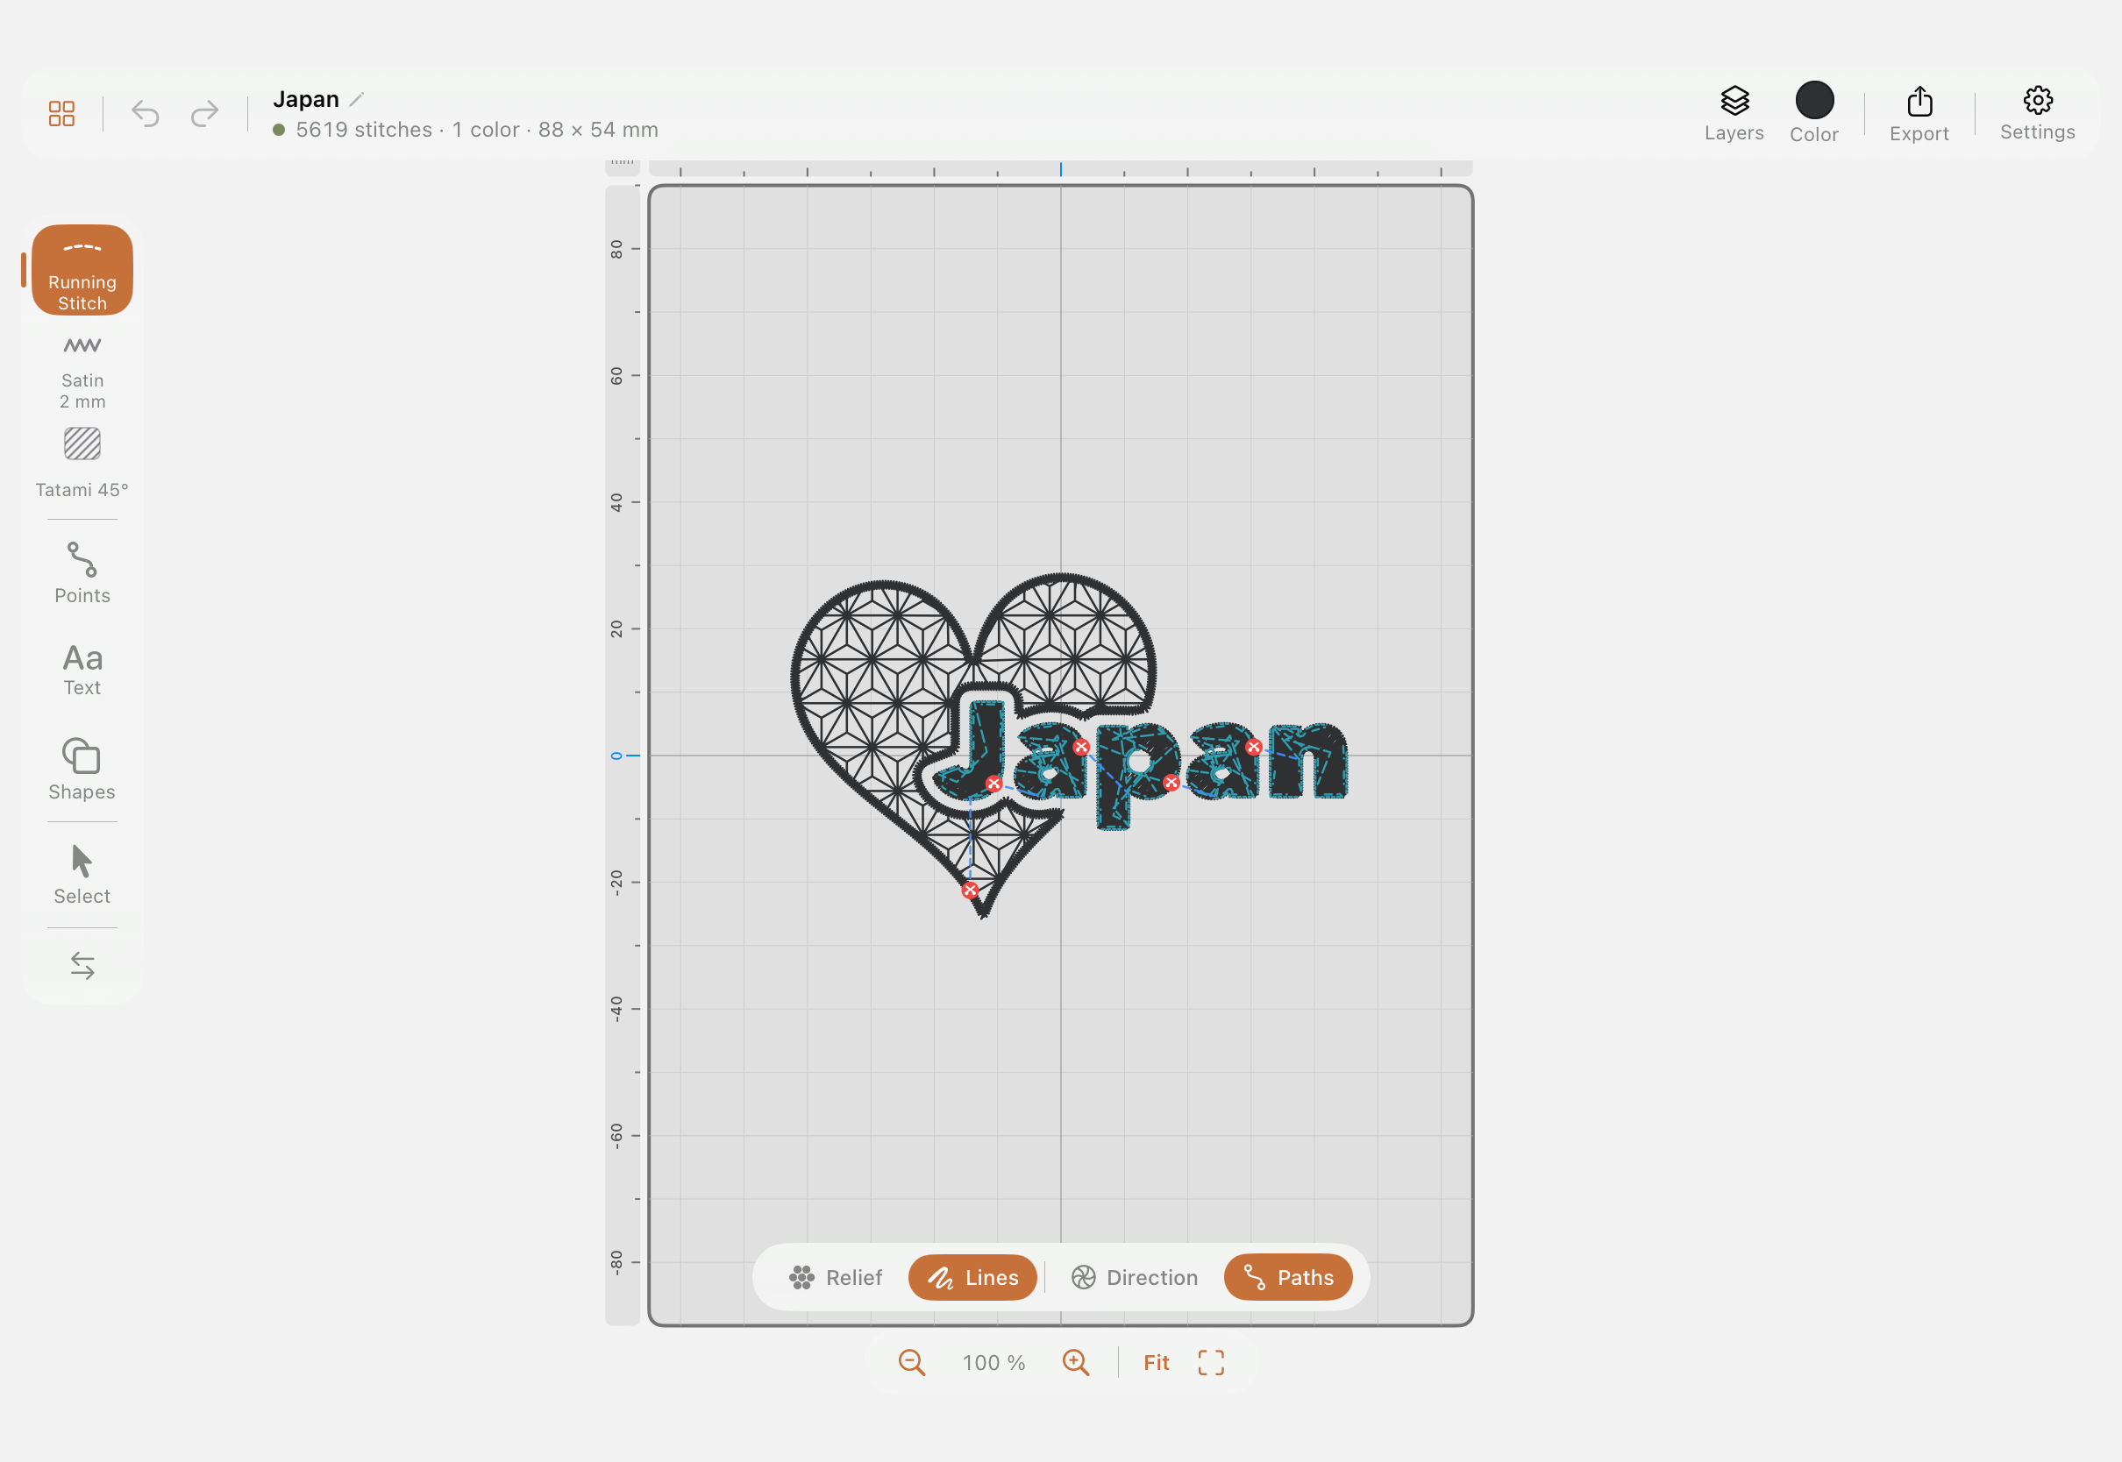Image resolution: width=2122 pixels, height=1462 pixels.
Task: Open the project grid gallery icon
Action: (61, 114)
